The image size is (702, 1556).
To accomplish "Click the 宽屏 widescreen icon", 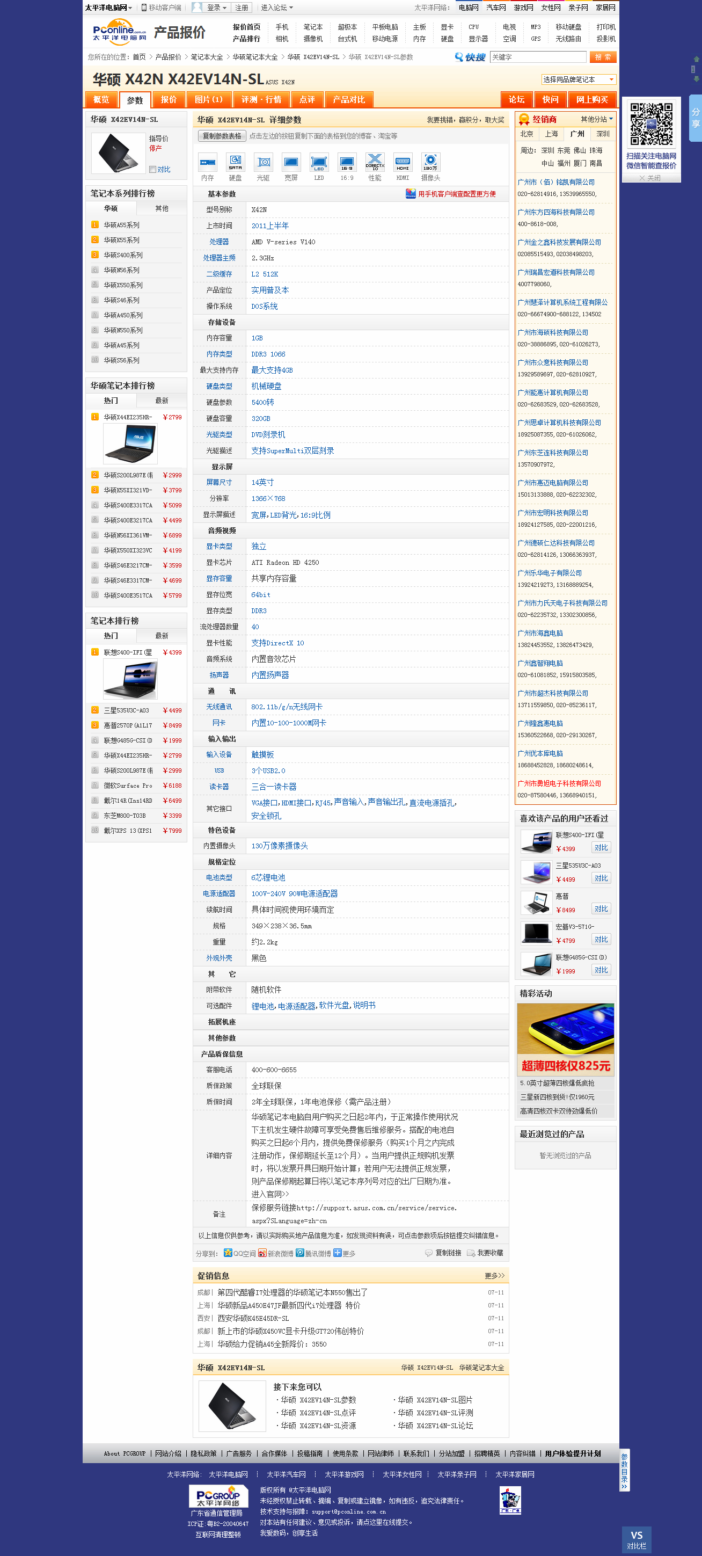I will (x=291, y=162).
